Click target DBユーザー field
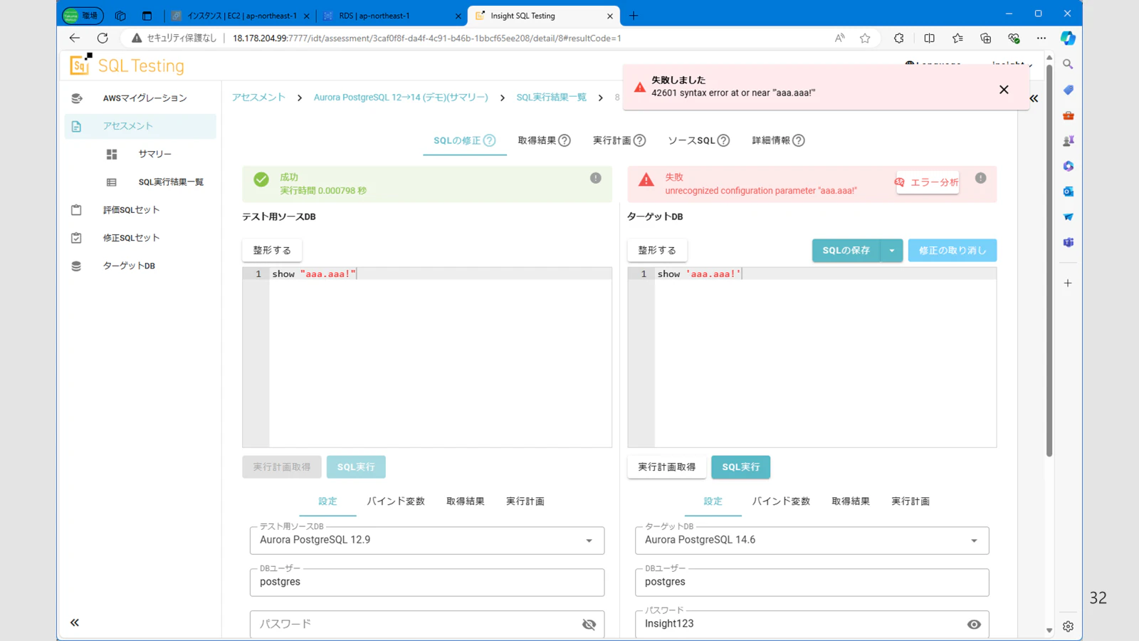This screenshot has height=641, width=1139. [x=812, y=582]
